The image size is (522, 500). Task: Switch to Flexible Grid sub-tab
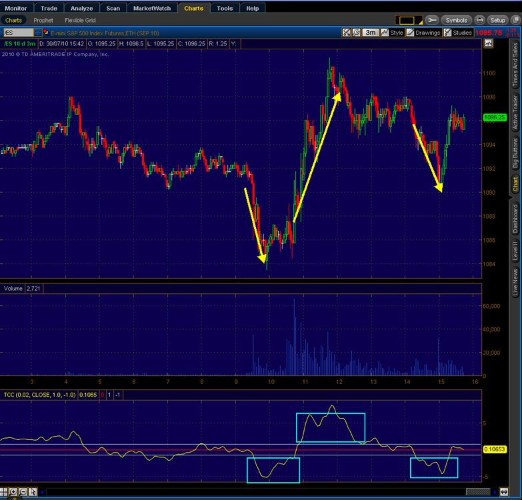click(80, 20)
